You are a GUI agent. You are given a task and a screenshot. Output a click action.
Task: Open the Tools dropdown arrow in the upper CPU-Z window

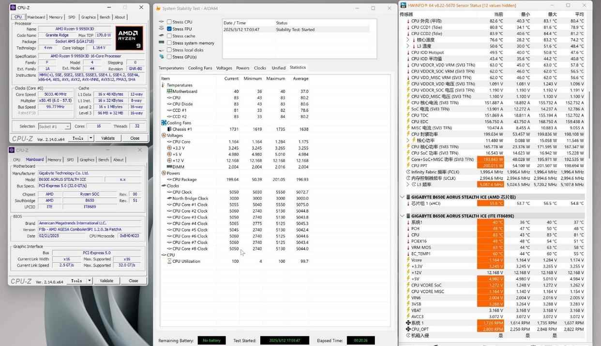(x=90, y=138)
